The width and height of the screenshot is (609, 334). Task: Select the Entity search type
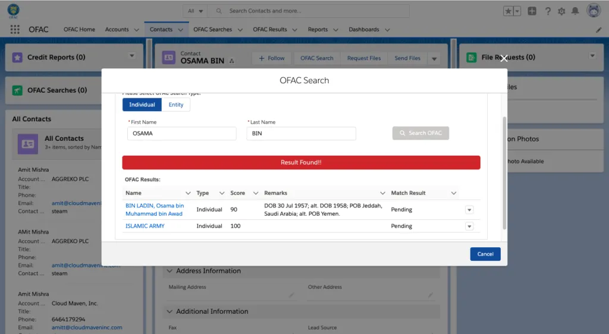(x=176, y=105)
